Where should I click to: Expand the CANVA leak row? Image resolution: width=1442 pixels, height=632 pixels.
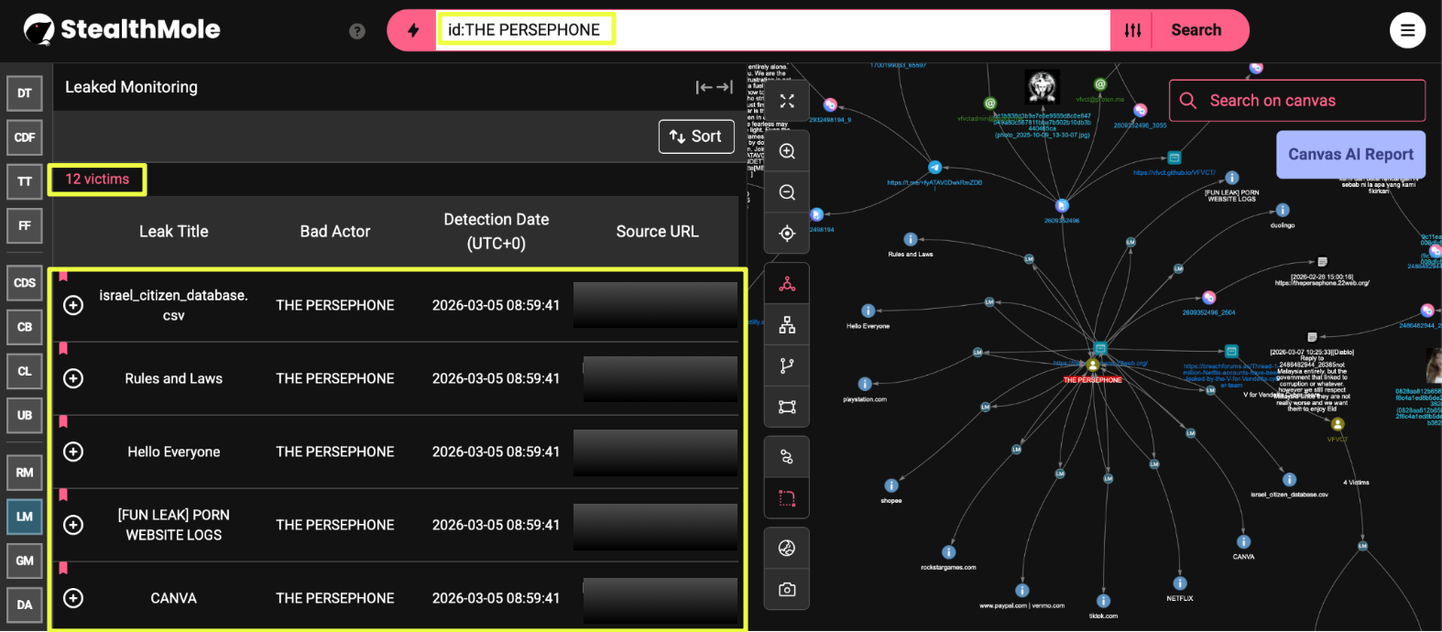(x=73, y=598)
